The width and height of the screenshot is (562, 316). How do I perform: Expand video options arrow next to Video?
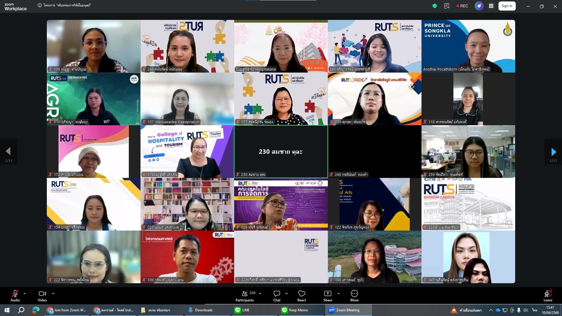coord(53,293)
